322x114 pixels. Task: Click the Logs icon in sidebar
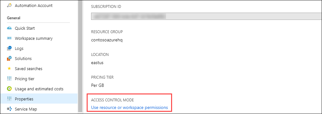9,48
